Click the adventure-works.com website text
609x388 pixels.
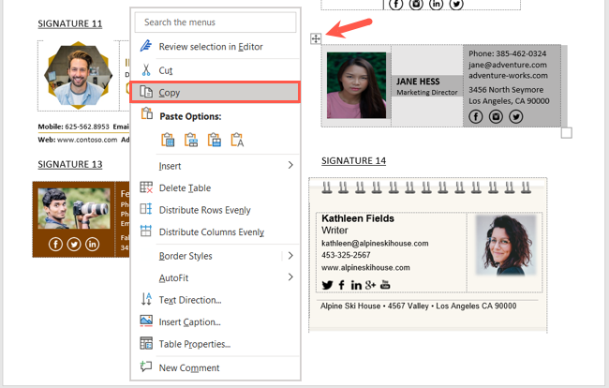pyautogui.click(x=508, y=76)
